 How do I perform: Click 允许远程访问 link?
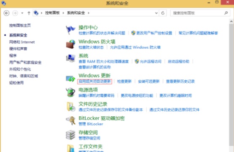click(x=151, y=61)
